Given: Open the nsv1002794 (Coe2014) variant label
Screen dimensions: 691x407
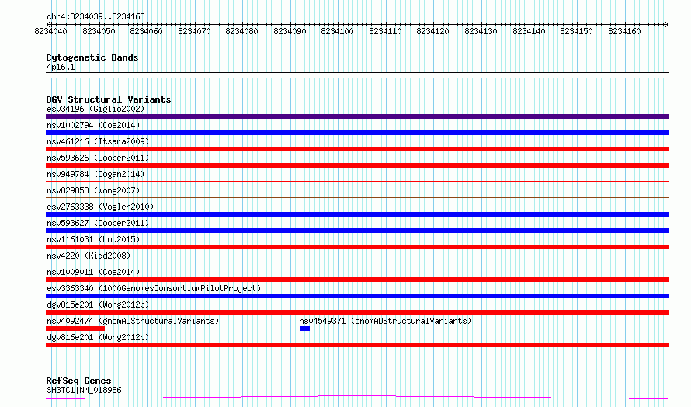Looking at the screenshot, I should [x=93, y=125].
